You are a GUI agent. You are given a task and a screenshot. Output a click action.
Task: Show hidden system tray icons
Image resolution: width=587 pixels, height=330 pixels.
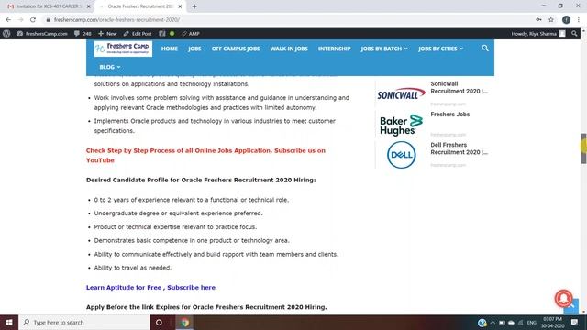click(493, 322)
